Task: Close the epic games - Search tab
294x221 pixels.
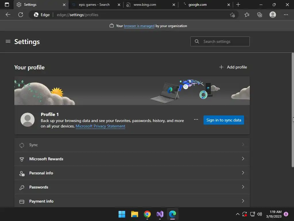Action: click(119, 5)
